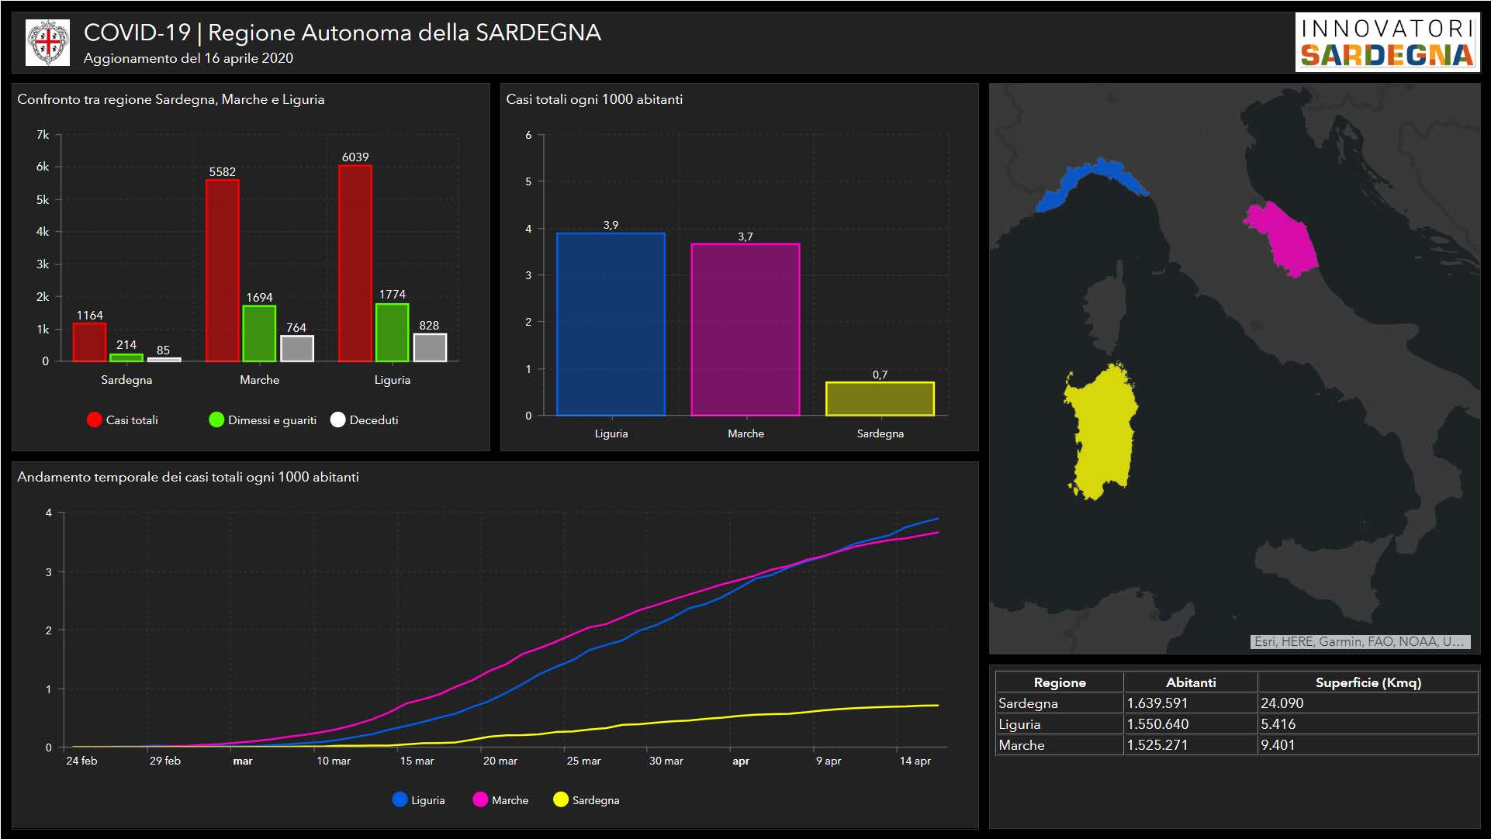The width and height of the screenshot is (1491, 839).
Task: Open the Esri map attribution text
Action: tap(1359, 641)
